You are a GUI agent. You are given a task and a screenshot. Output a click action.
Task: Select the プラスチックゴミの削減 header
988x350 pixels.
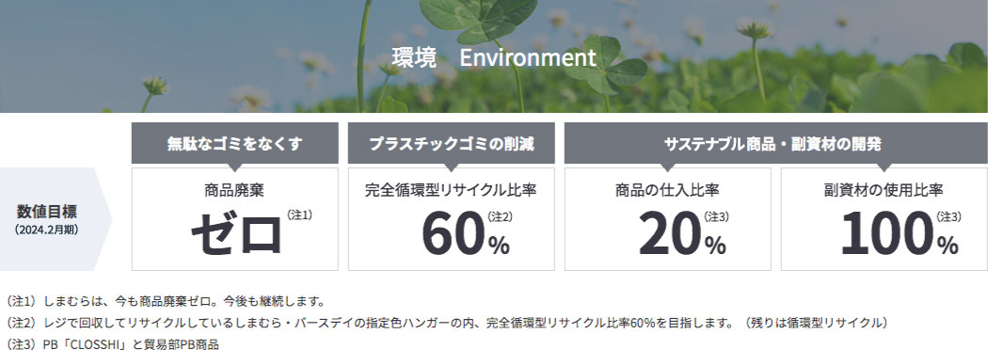[x=451, y=144]
